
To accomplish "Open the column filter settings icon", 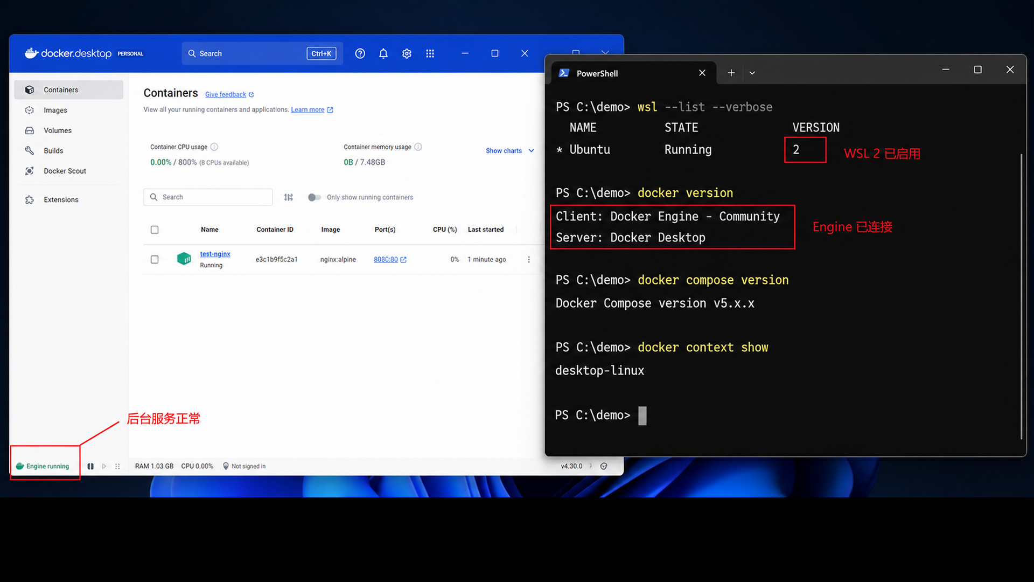I will pos(289,197).
